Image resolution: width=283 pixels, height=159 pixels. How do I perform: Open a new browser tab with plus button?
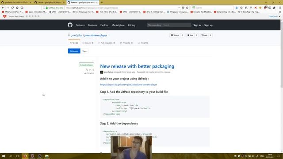102,3
